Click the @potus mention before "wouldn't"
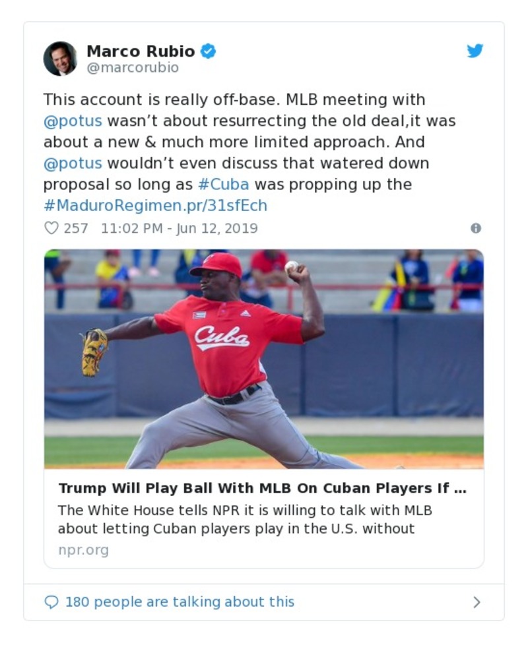 [73, 163]
